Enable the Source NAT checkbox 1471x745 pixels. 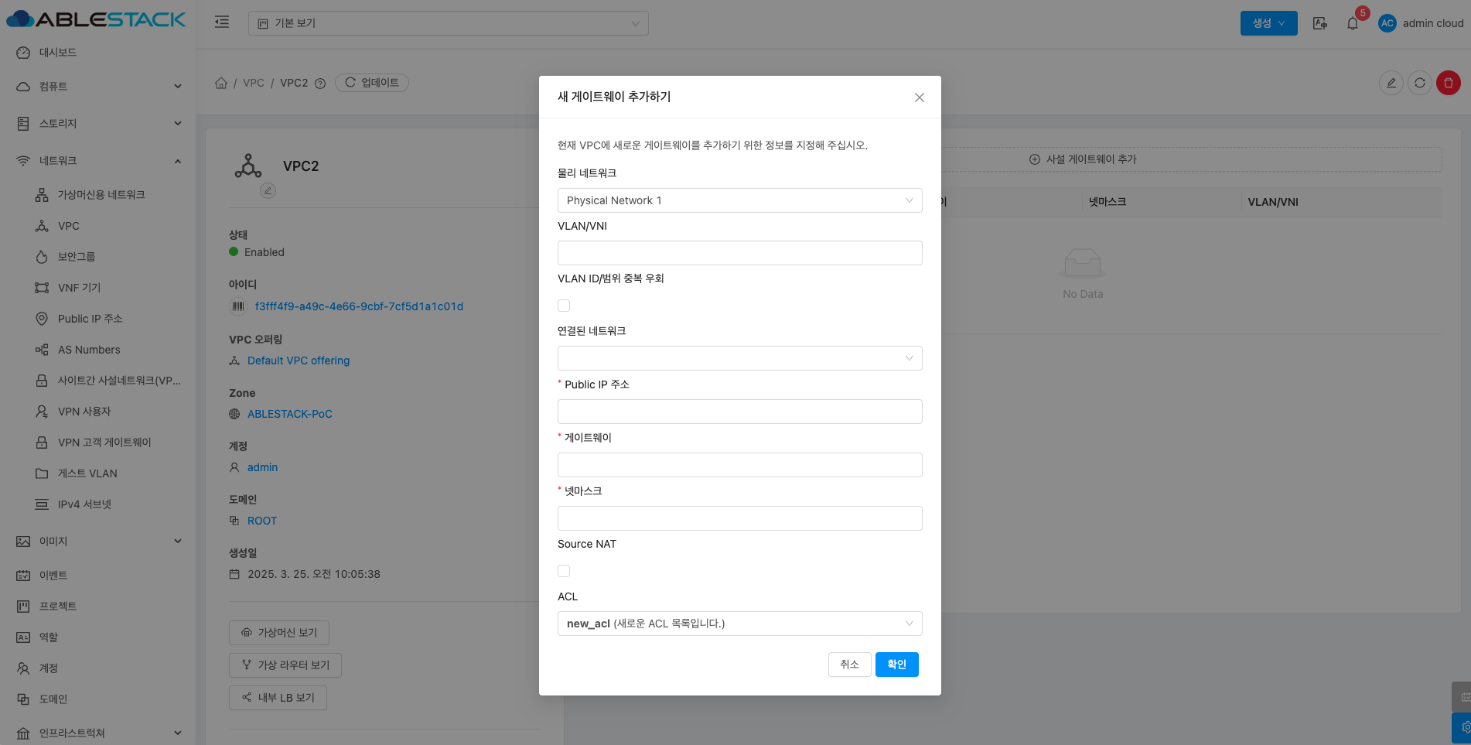pos(564,571)
